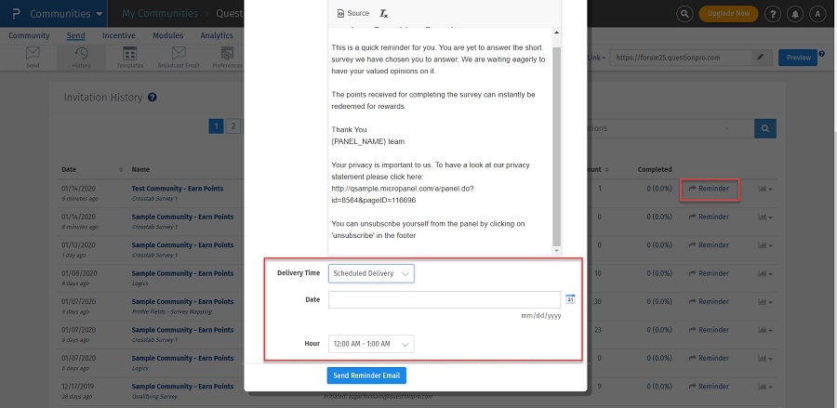The height and width of the screenshot is (408, 837).
Task: Click the QuestionPro logo icon
Action: 16,14
